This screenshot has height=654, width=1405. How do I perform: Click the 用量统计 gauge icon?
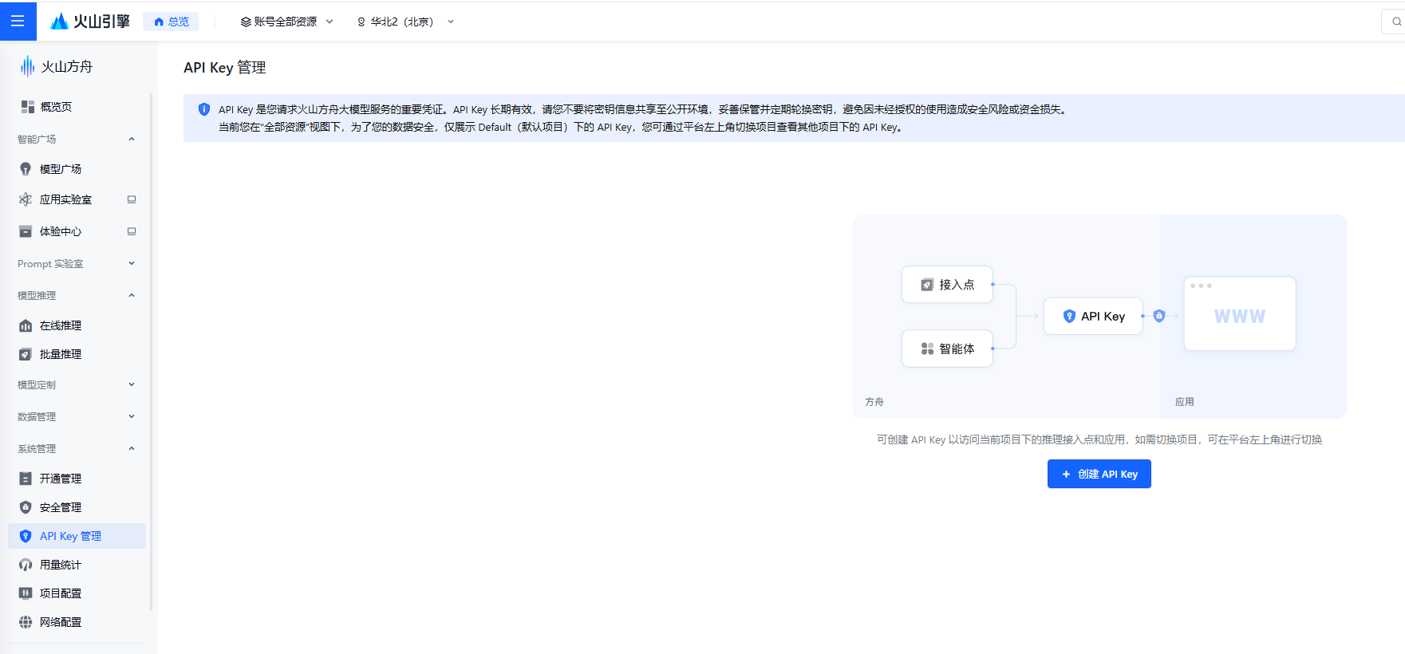[26, 565]
